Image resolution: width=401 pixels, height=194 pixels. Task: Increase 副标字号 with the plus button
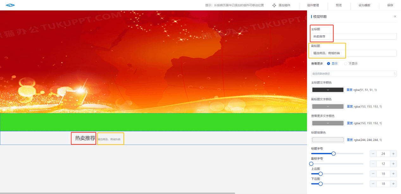[393, 164]
